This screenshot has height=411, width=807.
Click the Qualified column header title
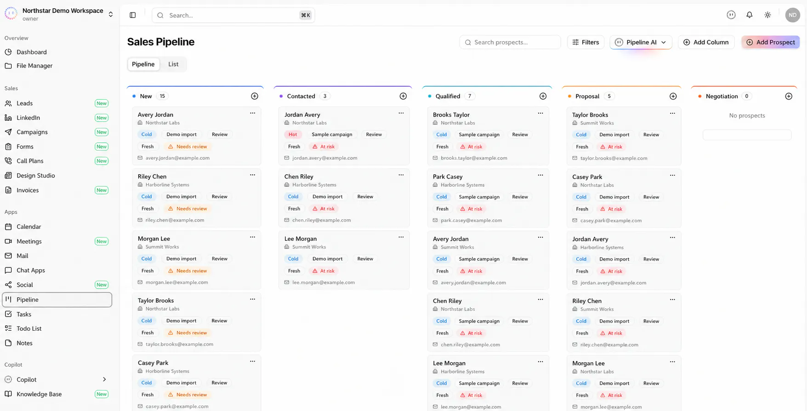(448, 96)
